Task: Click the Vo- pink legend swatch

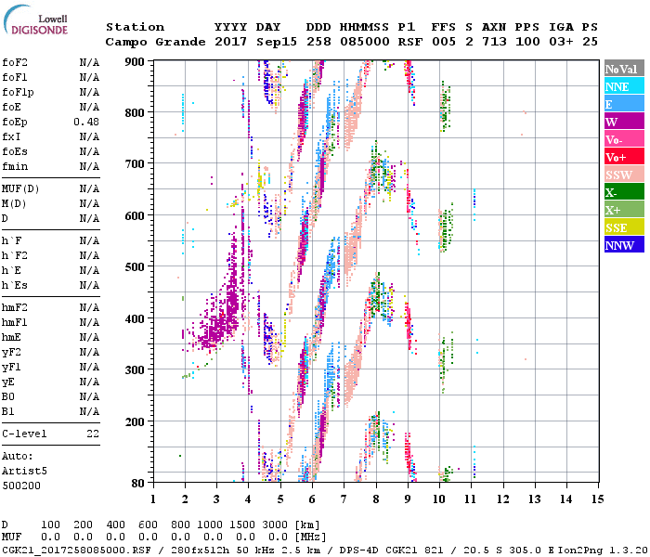Action: coord(624,139)
